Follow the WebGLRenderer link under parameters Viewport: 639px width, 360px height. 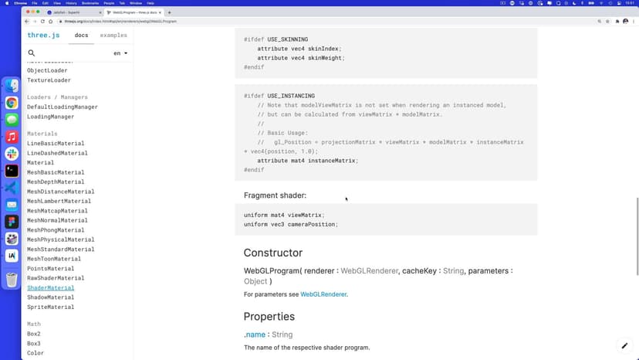[x=323, y=294]
